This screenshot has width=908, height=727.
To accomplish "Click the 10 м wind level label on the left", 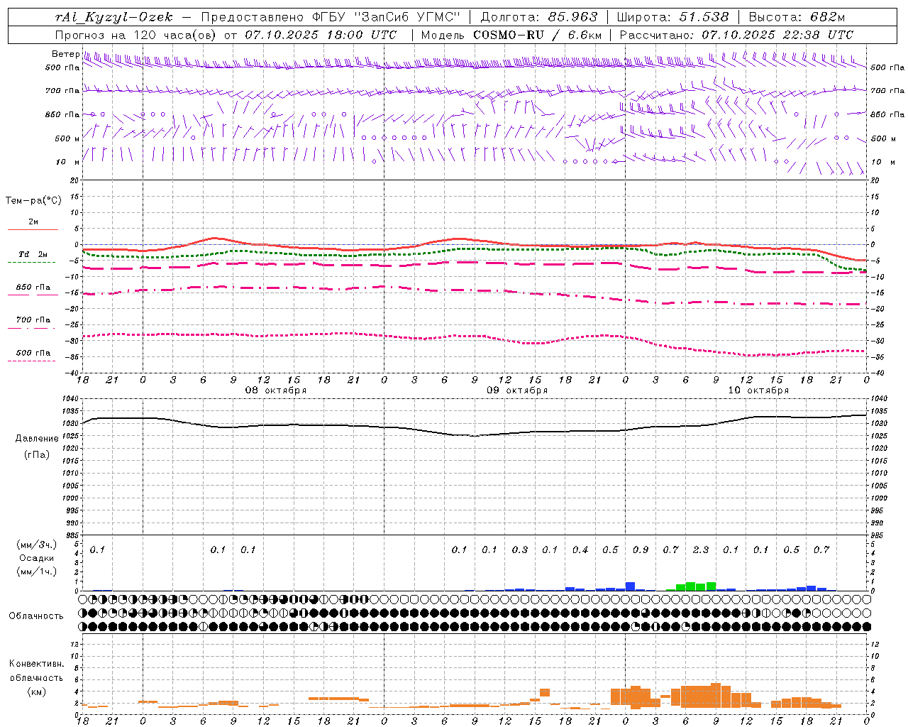I will coord(67,162).
